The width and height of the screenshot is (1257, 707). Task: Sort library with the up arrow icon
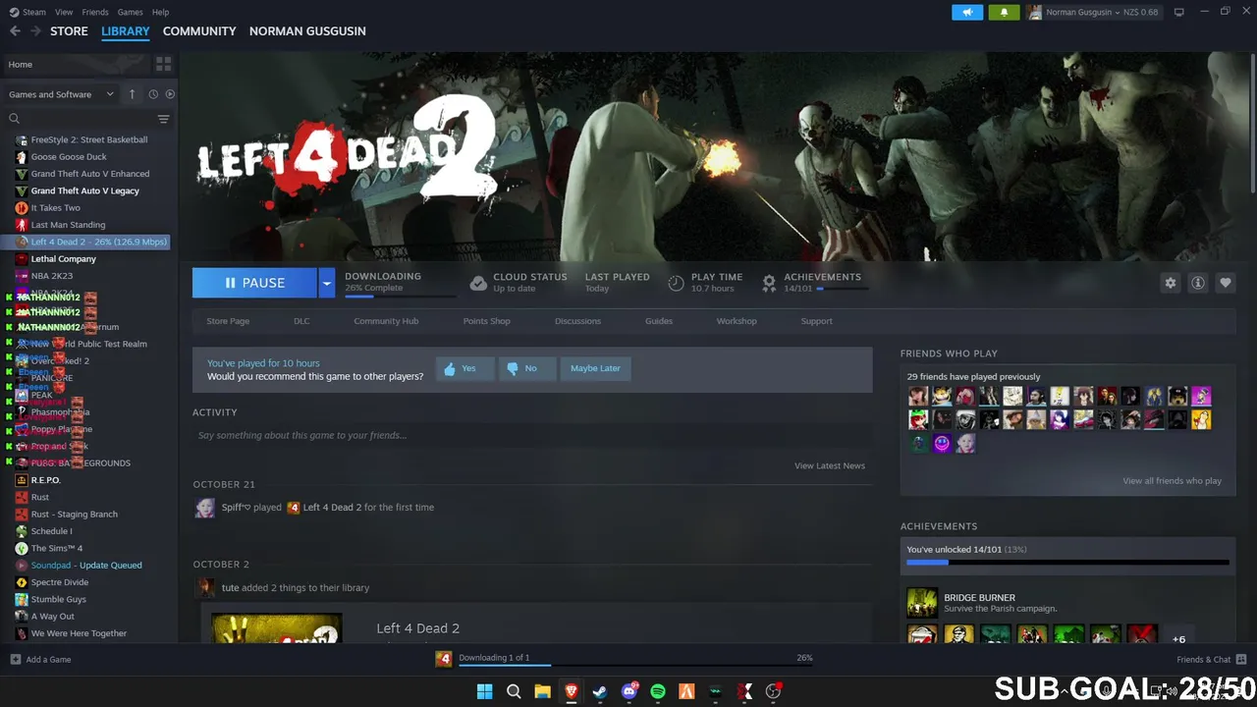pos(133,94)
